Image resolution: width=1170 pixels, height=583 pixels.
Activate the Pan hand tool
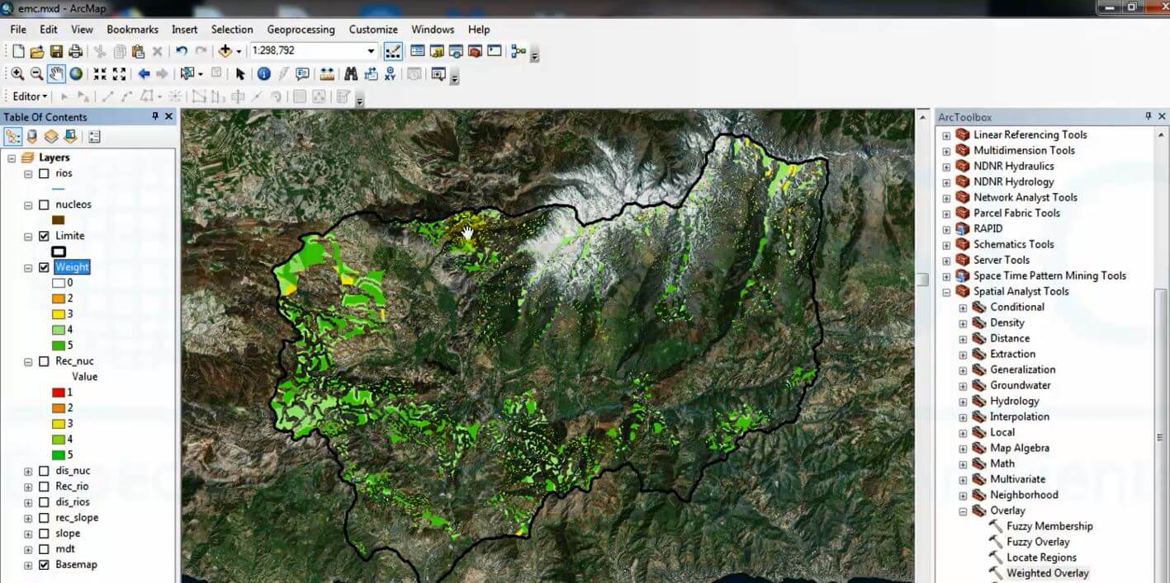coord(56,74)
